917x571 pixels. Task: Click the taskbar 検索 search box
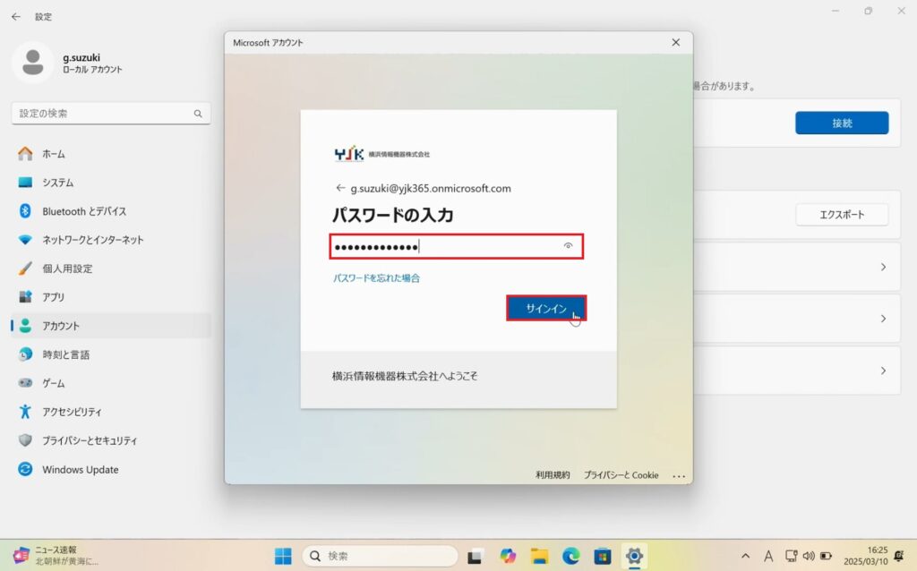click(380, 556)
